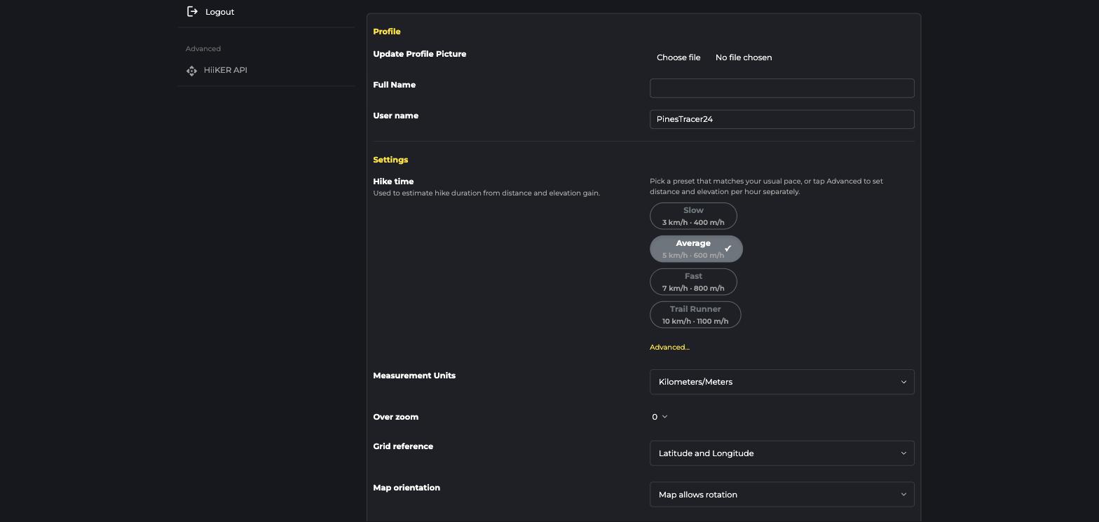1099x522 pixels.
Task: Open the Measurement Units dropdown
Action: click(x=782, y=382)
